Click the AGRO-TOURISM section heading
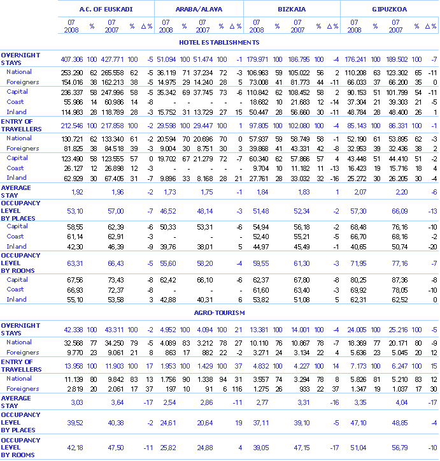440x461 pixels. click(x=220, y=313)
